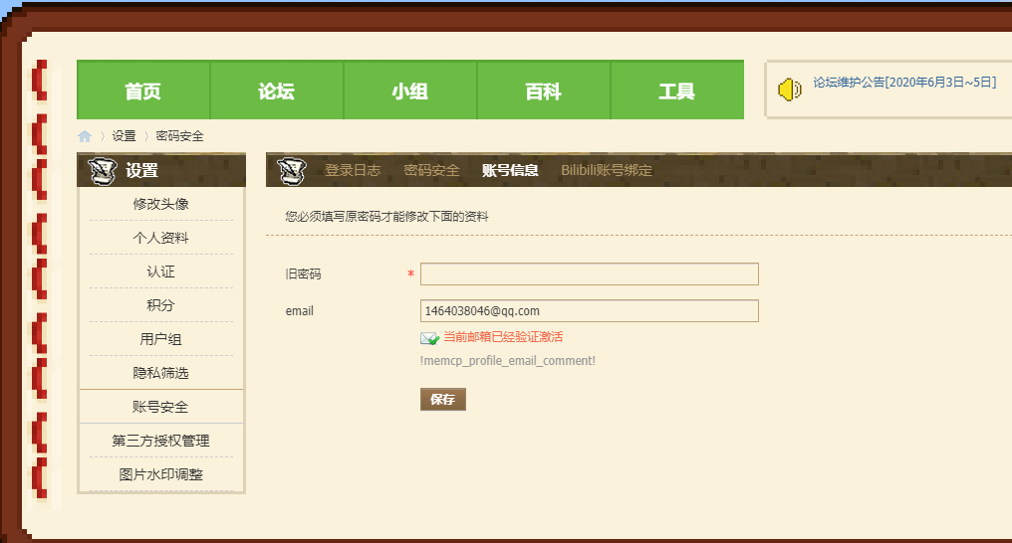Click the verified email envelope icon

[x=429, y=338]
